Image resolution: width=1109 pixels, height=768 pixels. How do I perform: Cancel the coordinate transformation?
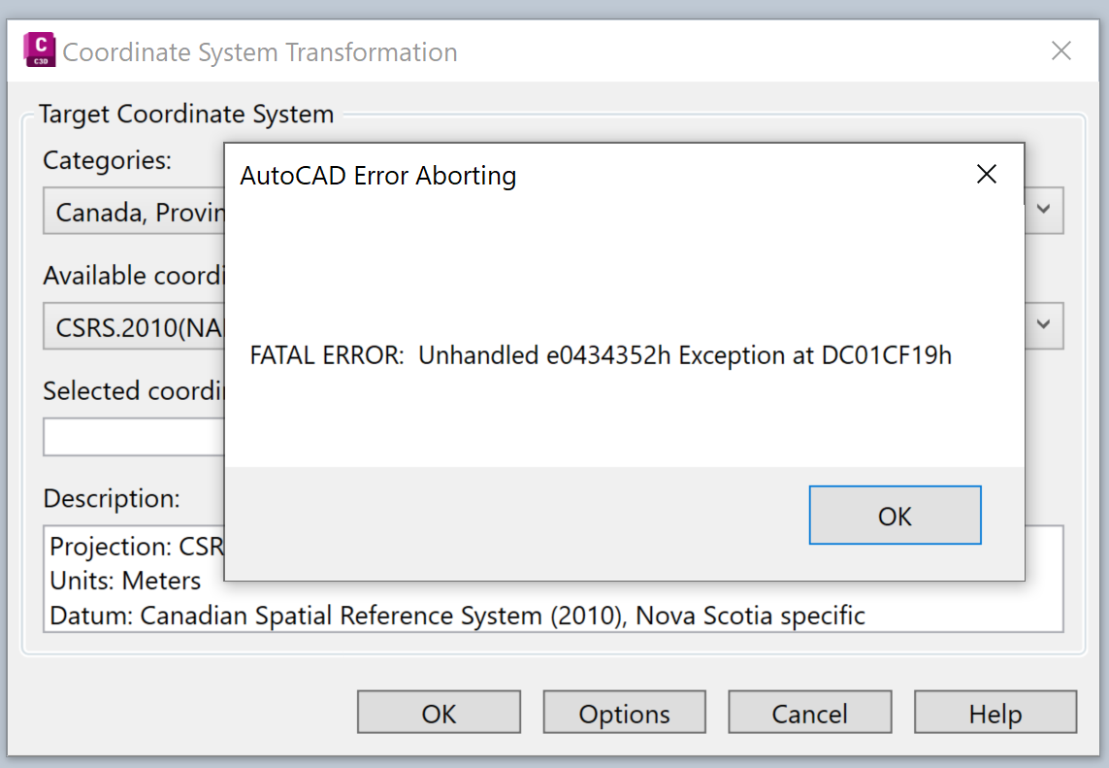click(x=809, y=712)
